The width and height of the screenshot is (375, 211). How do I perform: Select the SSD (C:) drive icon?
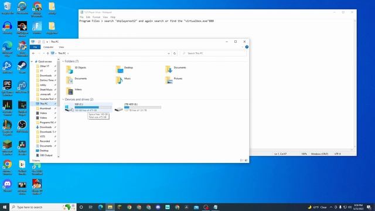click(69, 108)
